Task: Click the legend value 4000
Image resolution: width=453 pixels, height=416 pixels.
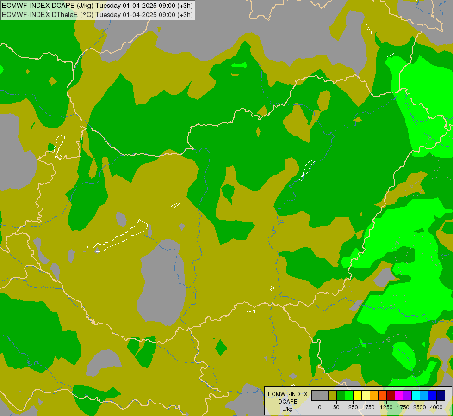Action: tap(436, 407)
